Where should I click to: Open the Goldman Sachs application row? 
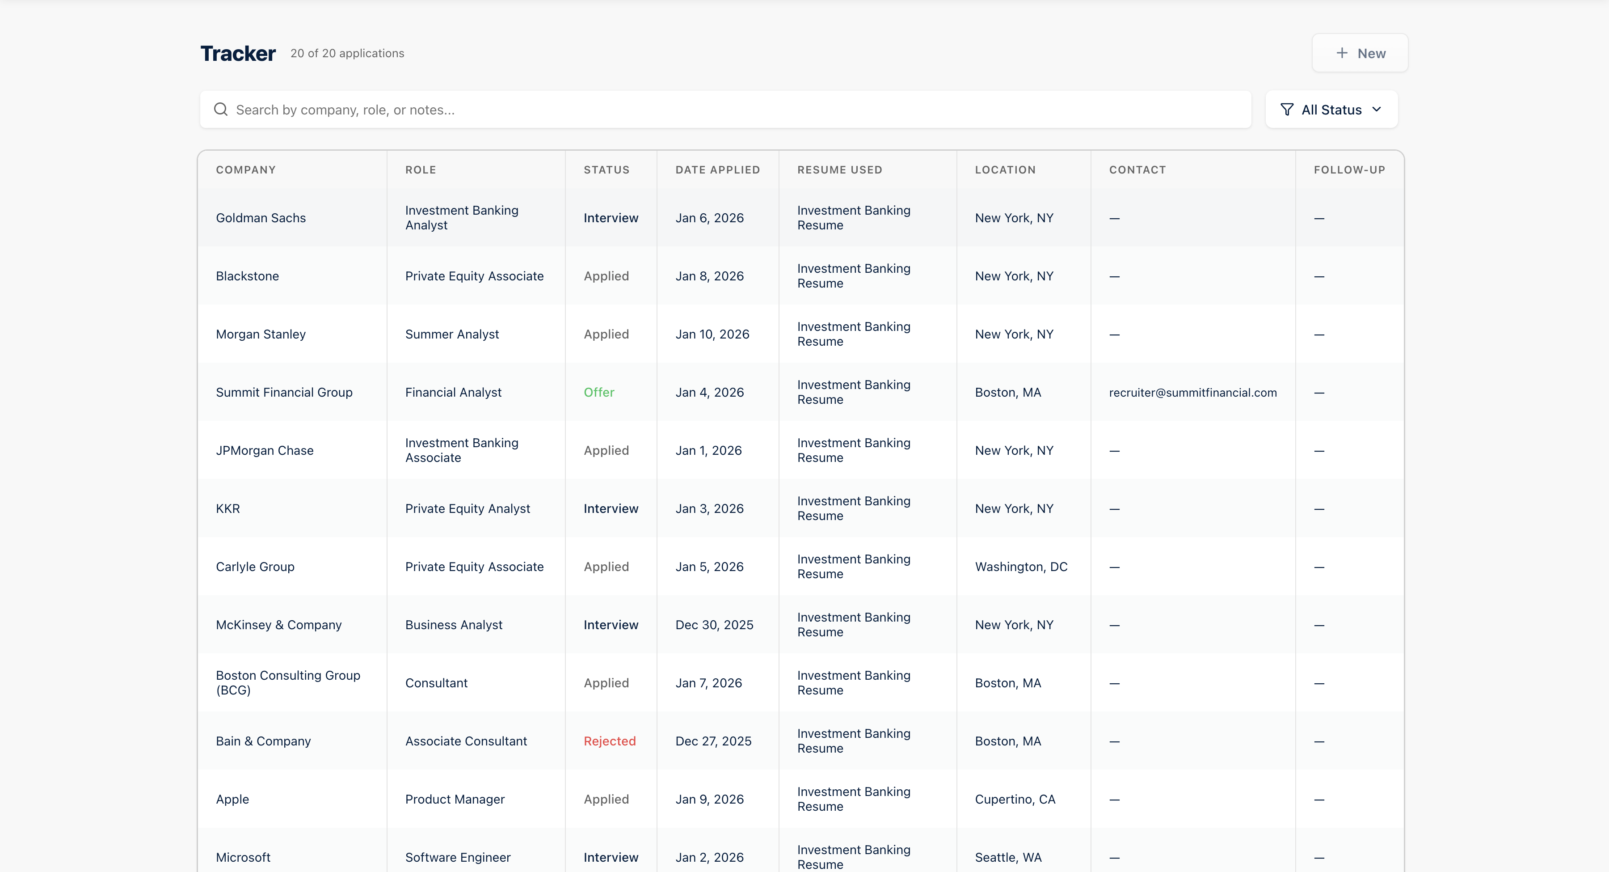[261, 217]
